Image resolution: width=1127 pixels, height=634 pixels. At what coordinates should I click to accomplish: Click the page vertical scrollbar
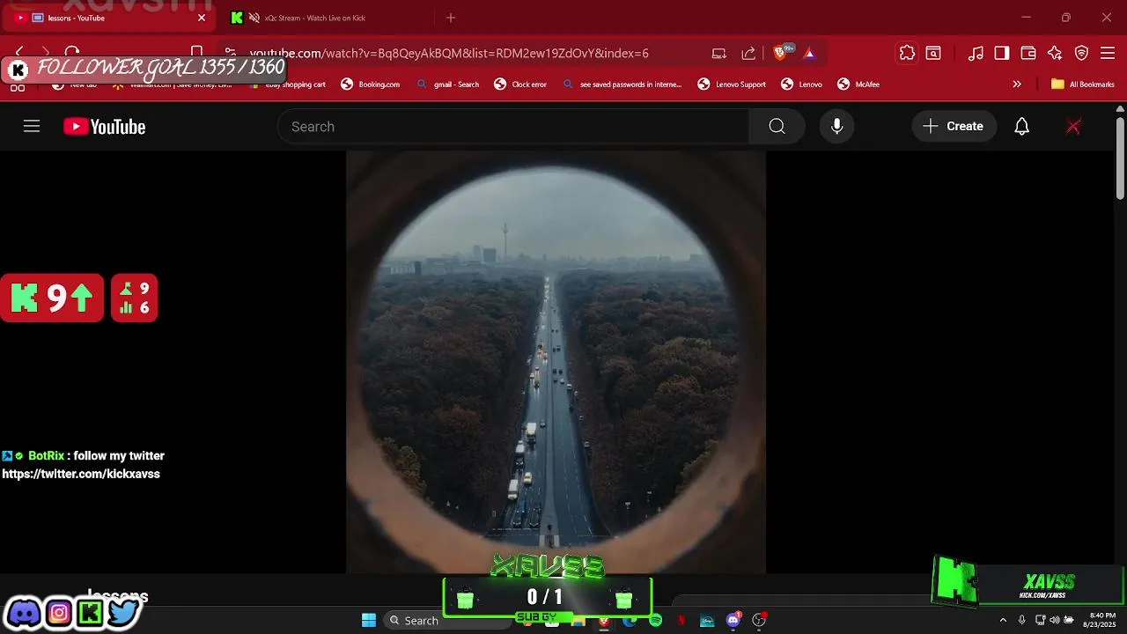(x=1120, y=158)
